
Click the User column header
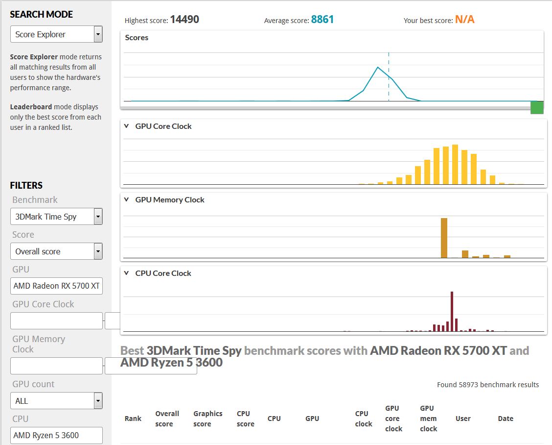(463, 419)
